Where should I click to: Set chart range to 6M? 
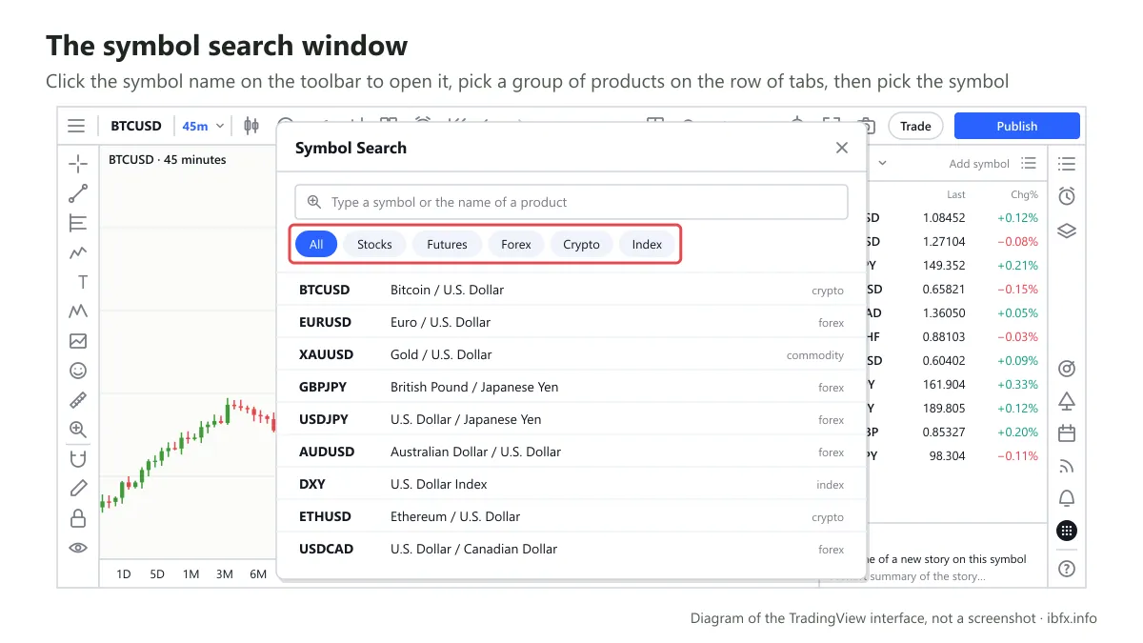pyautogui.click(x=258, y=573)
